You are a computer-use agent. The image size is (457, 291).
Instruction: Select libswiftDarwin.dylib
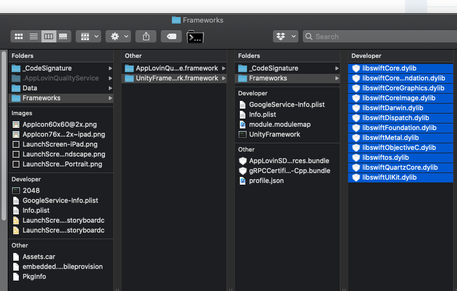pos(401,108)
